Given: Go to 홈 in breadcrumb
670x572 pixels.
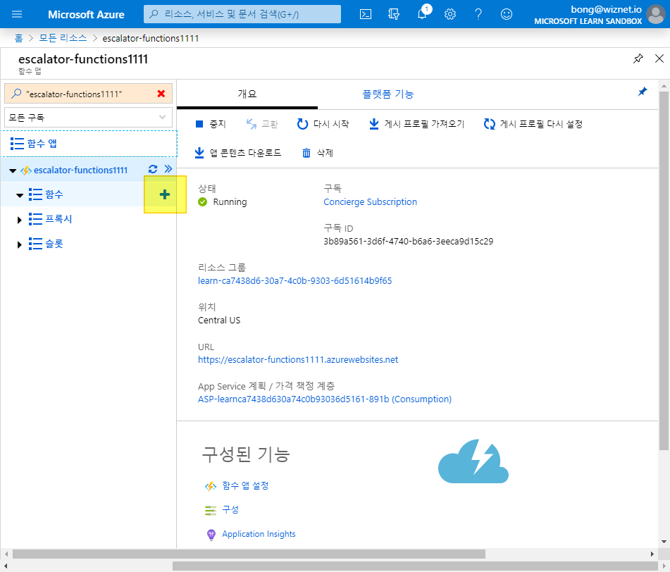Looking at the screenshot, I should pos(18,38).
